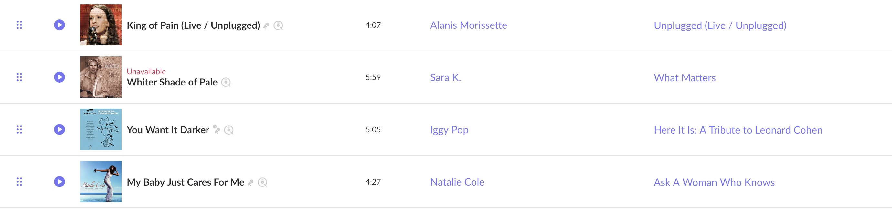Click search disc icon beside Whiter Shade of Pale
The image size is (892, 211).
pos(226,82)
